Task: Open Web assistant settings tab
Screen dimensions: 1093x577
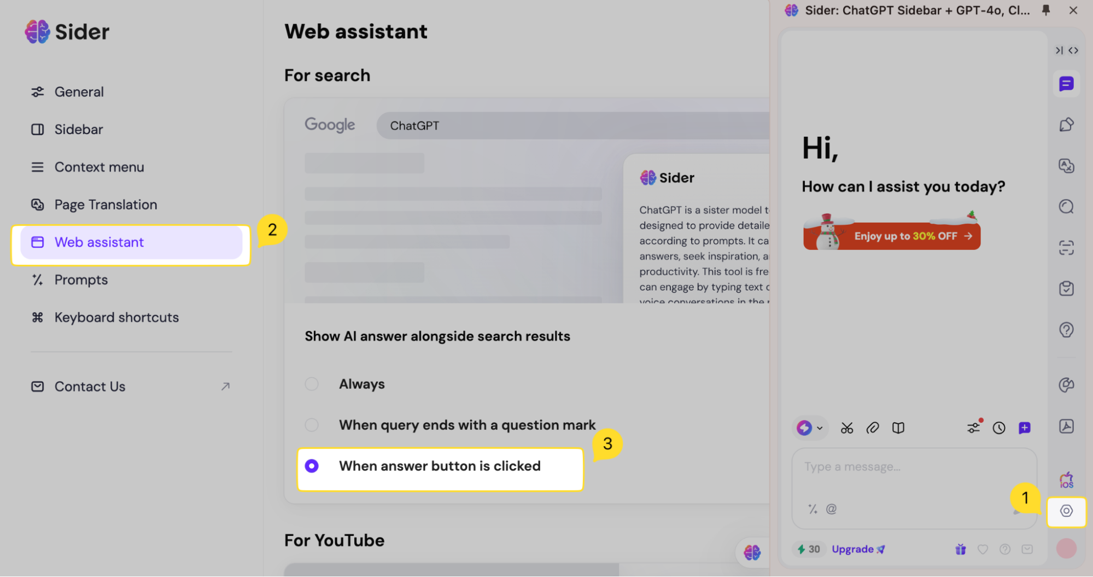Action: [131, 242]
